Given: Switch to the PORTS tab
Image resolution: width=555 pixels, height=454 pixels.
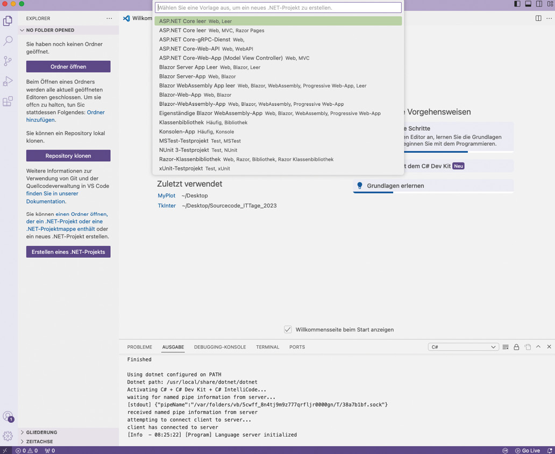Looking at the screenshot, I should [297, 347].
